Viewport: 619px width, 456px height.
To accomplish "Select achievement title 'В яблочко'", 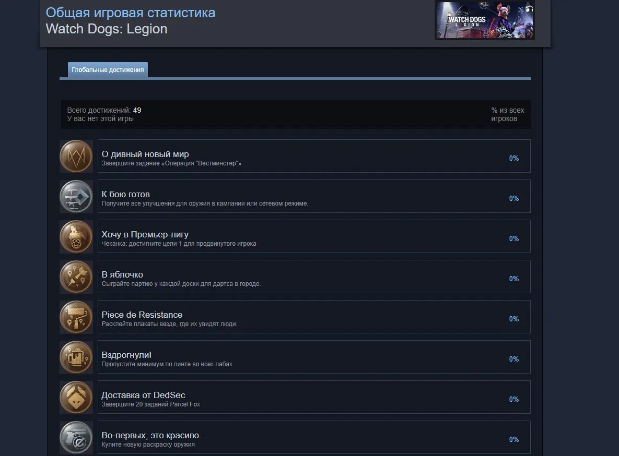I will [122, 274].
